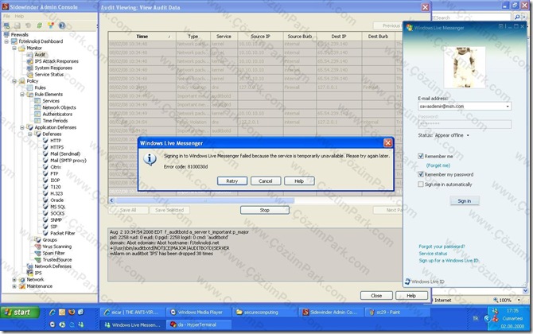Collapse the Application Defenses node
Screen dimensions: 533x334
tap(22, 127)
